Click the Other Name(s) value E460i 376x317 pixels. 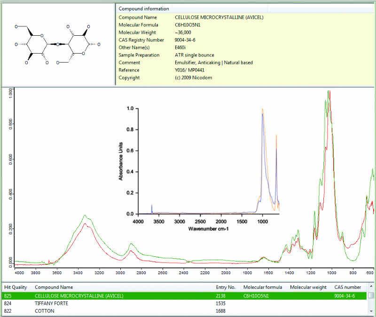(180, 48)
